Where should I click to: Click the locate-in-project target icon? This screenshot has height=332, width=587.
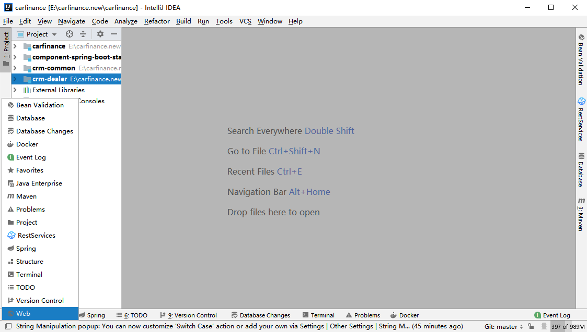(x=70, y=34)
